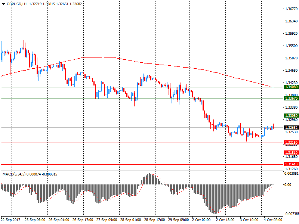Click the 1.35920 price scale value
The width and height of the screenshot is (299, 224).
pyautogui.click(x=291, y=34)
